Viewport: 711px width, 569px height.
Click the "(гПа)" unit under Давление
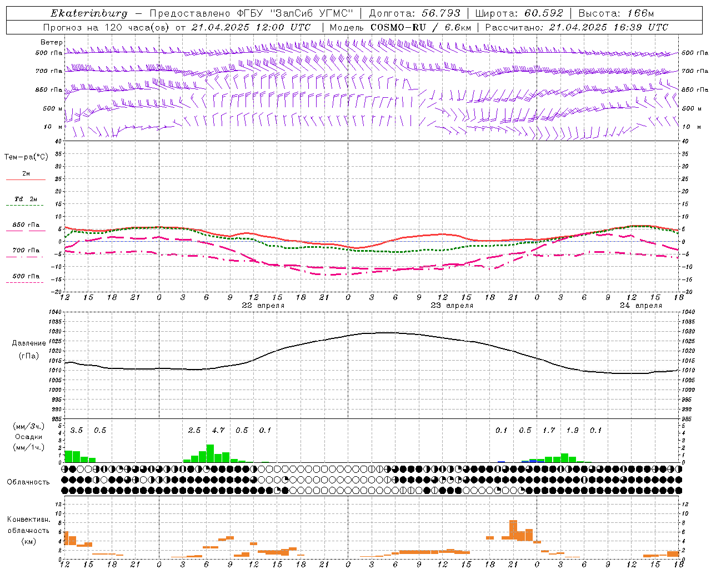pos(28,356)
